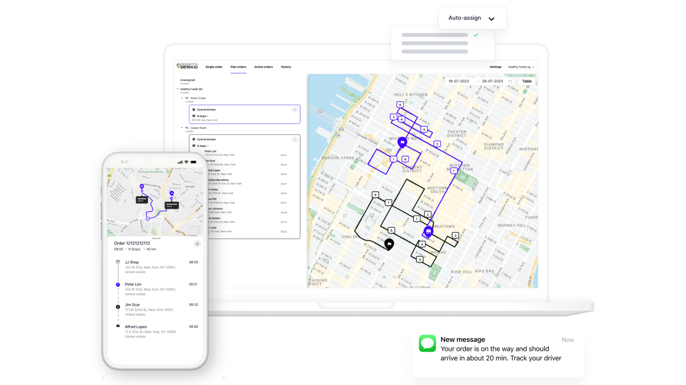Open the Auto-assign dropdown

click(x=472, y=18)
